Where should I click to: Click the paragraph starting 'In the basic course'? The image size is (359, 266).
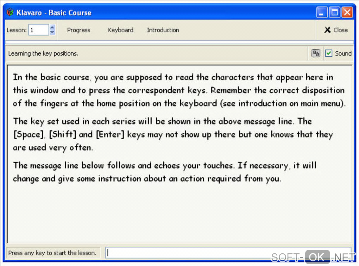click(179, 90)
